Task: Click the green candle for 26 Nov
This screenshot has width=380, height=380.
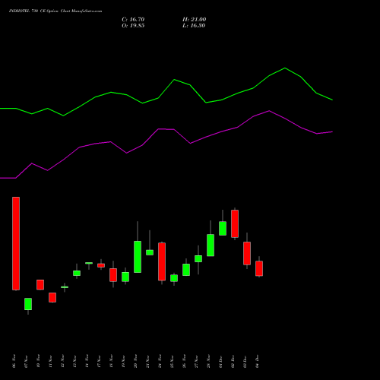Action: 186,270
